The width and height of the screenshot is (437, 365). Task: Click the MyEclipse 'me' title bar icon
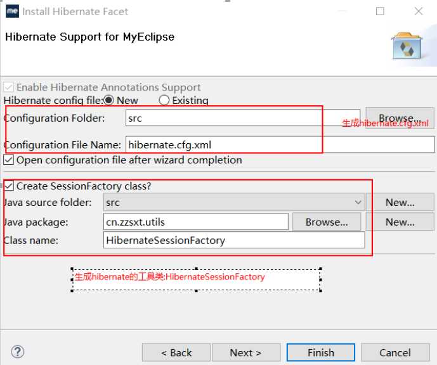(12, 11)
